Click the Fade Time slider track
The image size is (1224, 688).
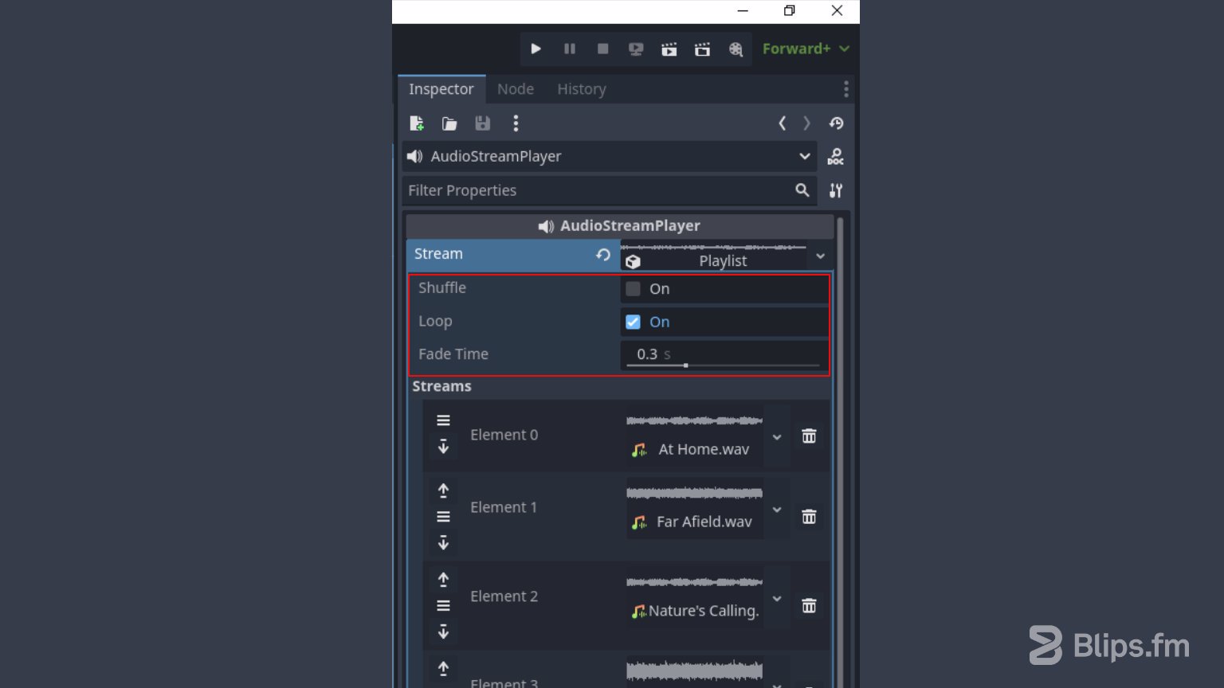[723, 365]
